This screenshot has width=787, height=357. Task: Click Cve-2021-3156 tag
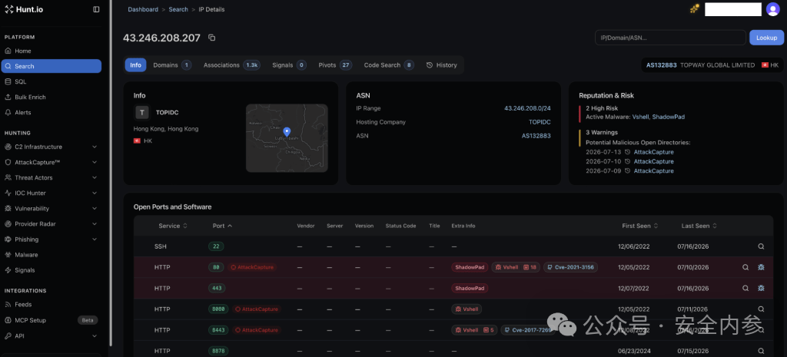(x=571, y=267)
